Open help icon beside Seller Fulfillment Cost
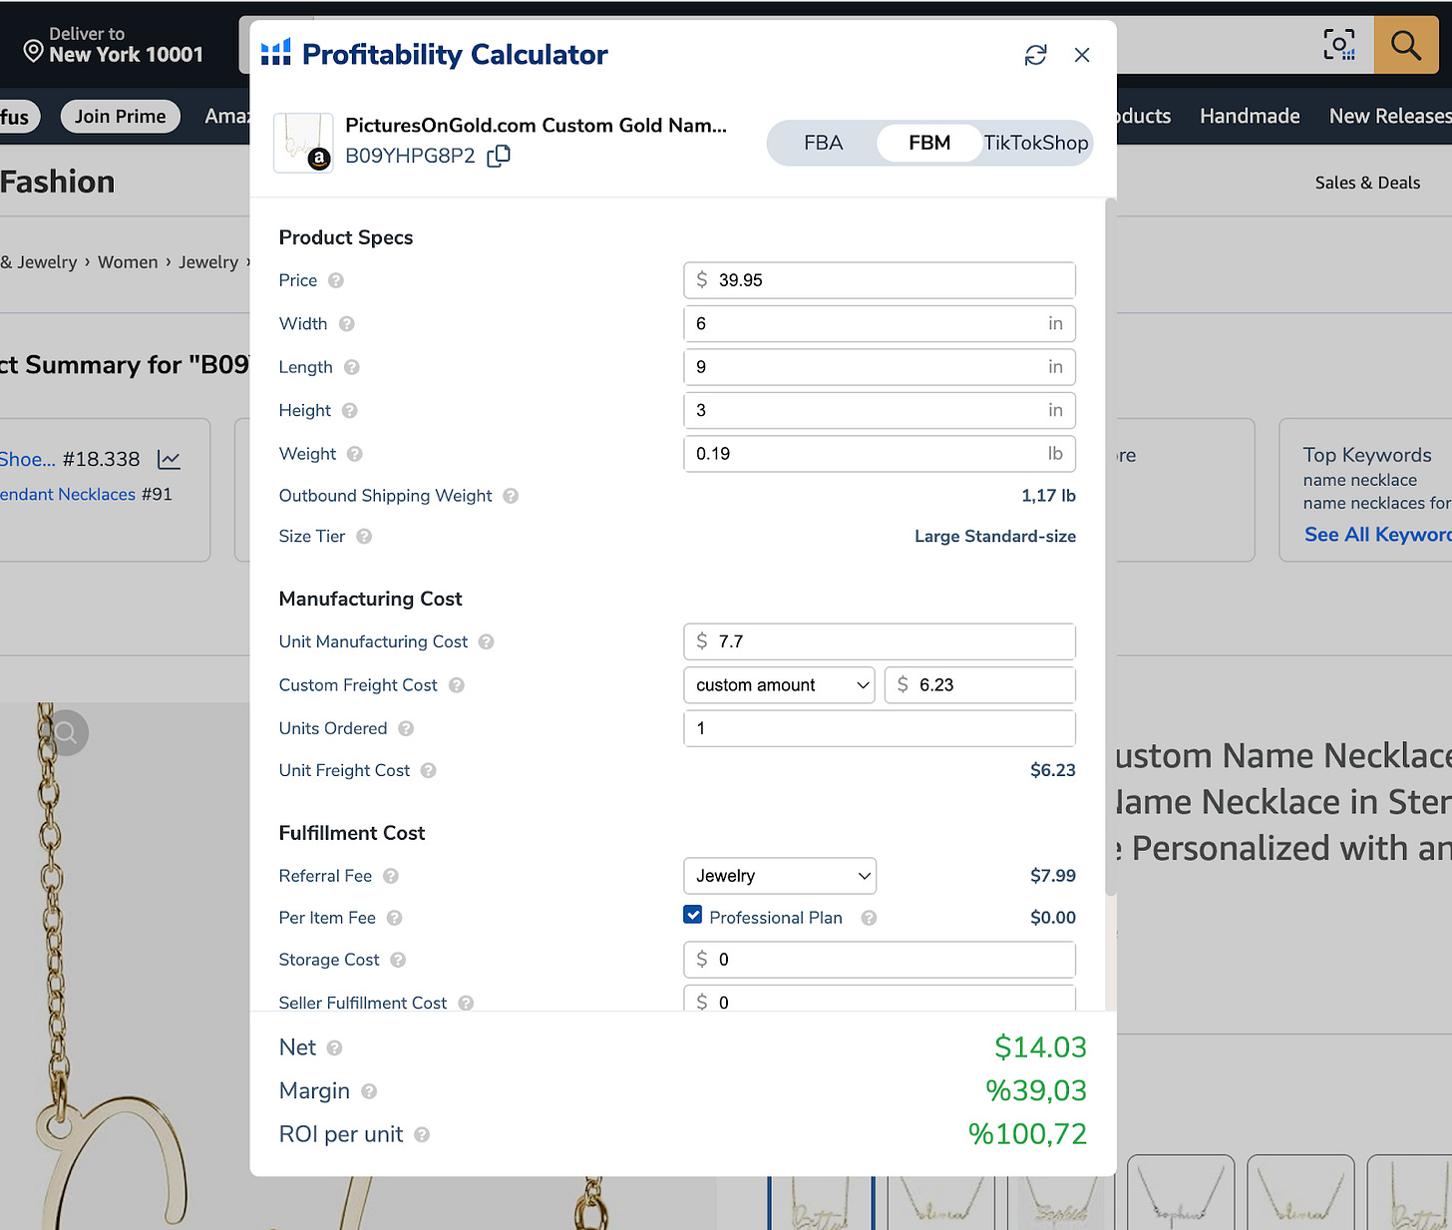The image size is (1452, 1230). point(466,1003)
